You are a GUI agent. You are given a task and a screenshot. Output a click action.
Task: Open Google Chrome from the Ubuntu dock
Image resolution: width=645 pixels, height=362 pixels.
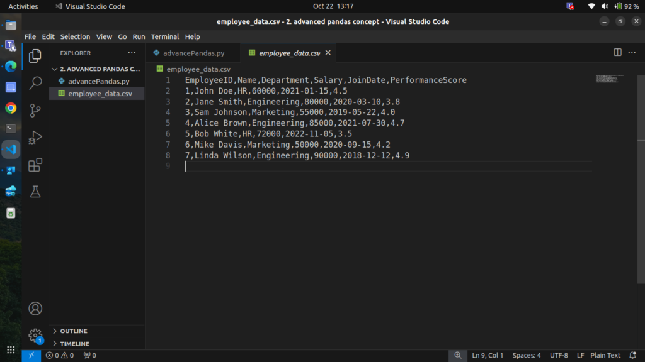coord(11,108)
